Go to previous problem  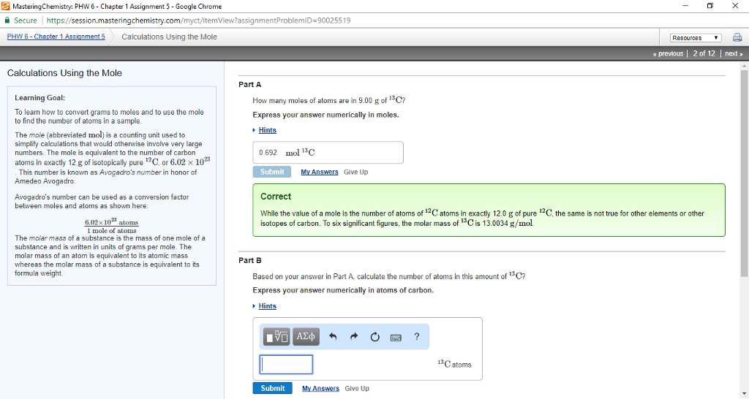pyautogui.click(x=668, y=53)
